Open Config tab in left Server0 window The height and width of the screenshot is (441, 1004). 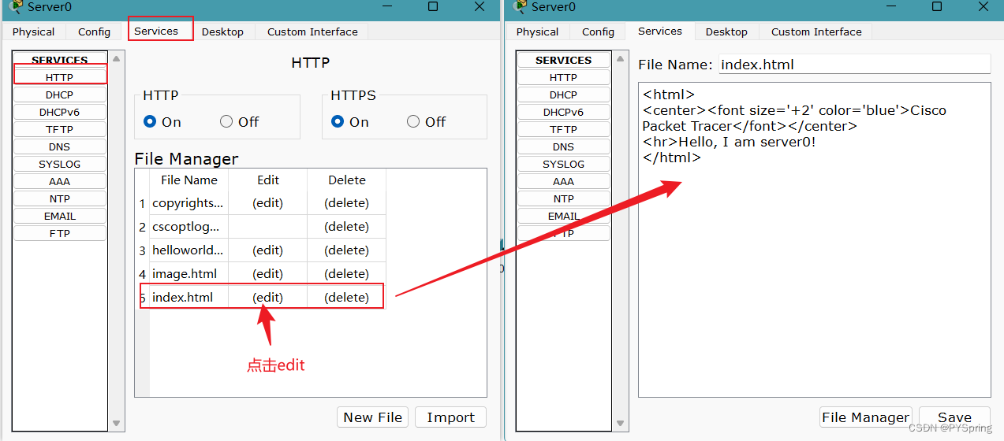(94, 31)
